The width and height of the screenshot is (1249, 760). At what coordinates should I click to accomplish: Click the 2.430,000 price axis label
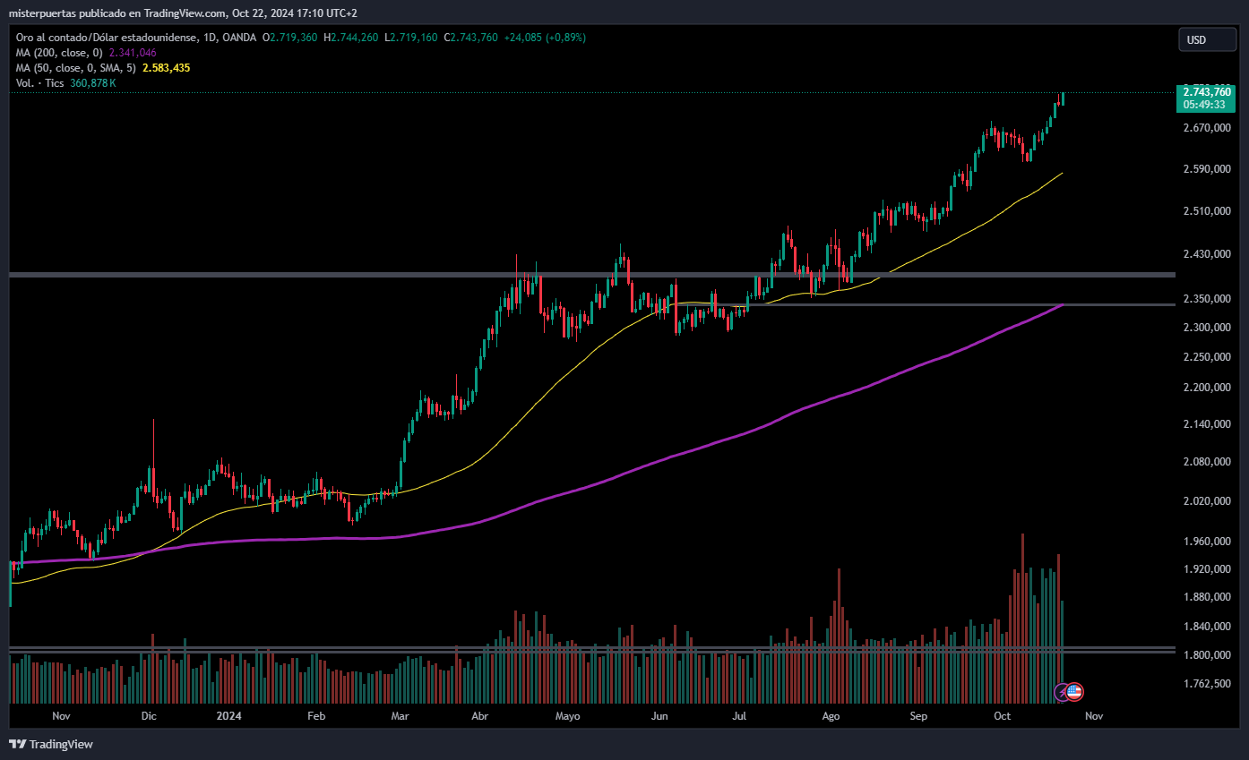coord(1208,254)
